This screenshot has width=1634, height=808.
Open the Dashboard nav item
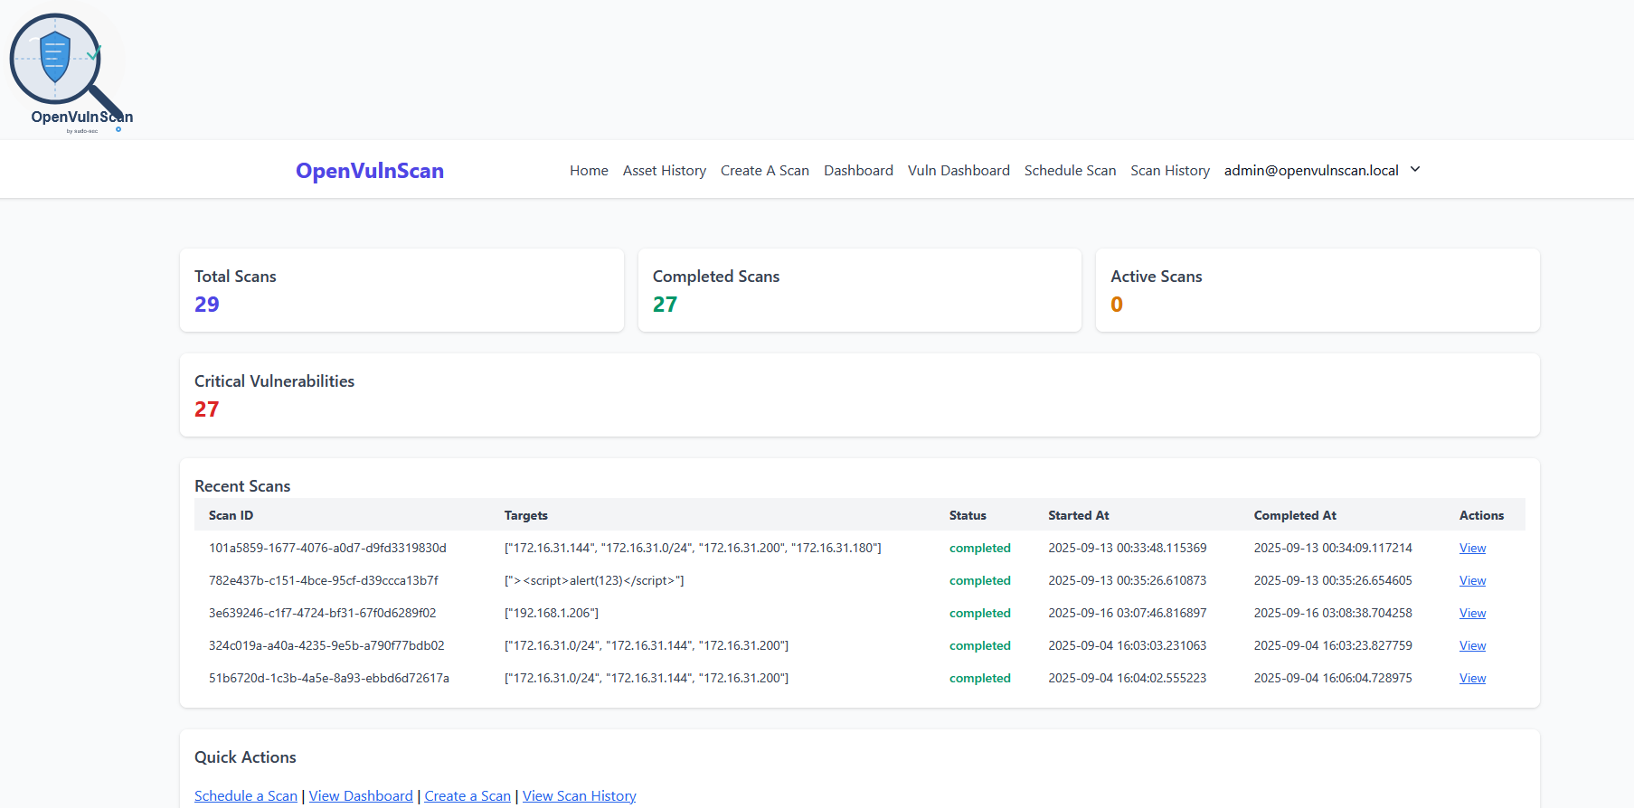857,170
